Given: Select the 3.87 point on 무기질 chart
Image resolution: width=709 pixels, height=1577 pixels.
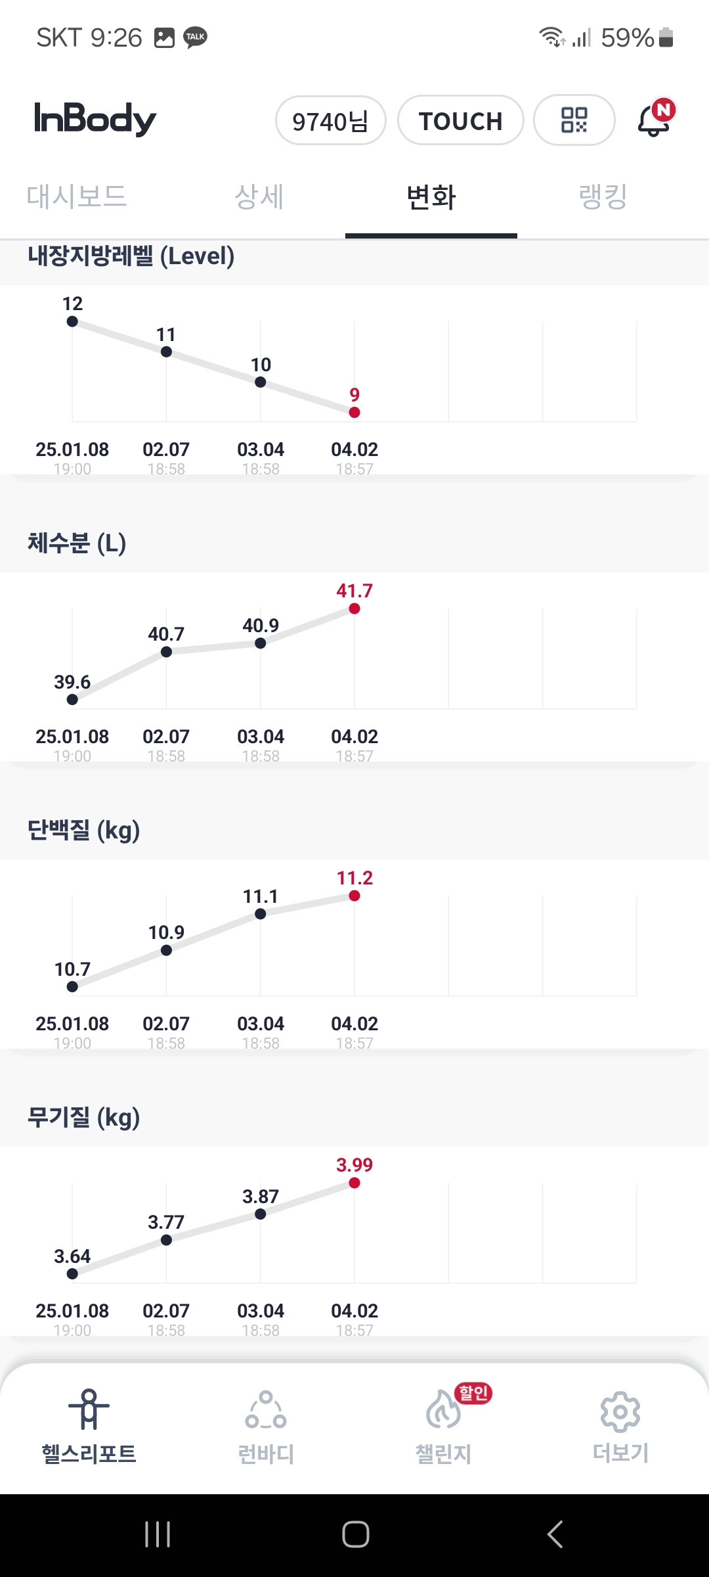Looking at the screenshot, I should pos(261,1214).
